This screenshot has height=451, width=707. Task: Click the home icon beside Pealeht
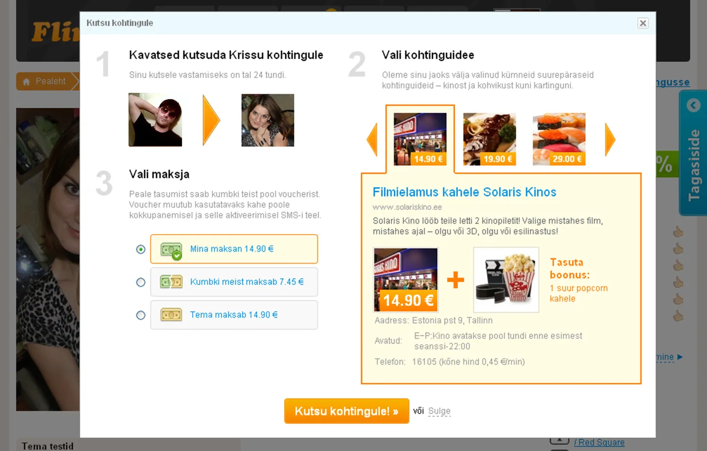(26, 82)
